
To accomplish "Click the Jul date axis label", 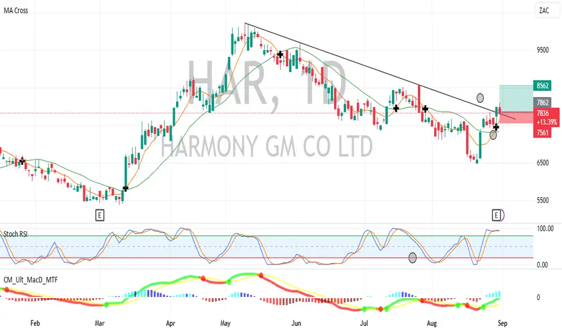I will (364, 323).
